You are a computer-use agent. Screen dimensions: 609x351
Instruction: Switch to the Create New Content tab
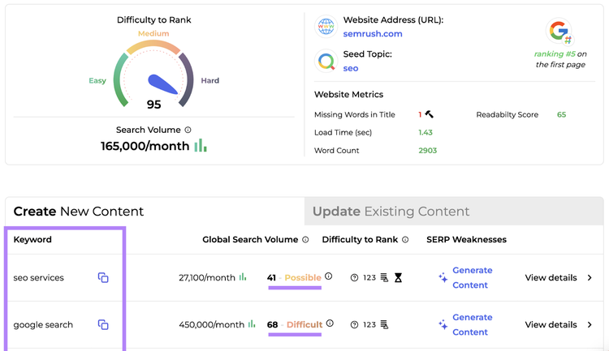155,212
